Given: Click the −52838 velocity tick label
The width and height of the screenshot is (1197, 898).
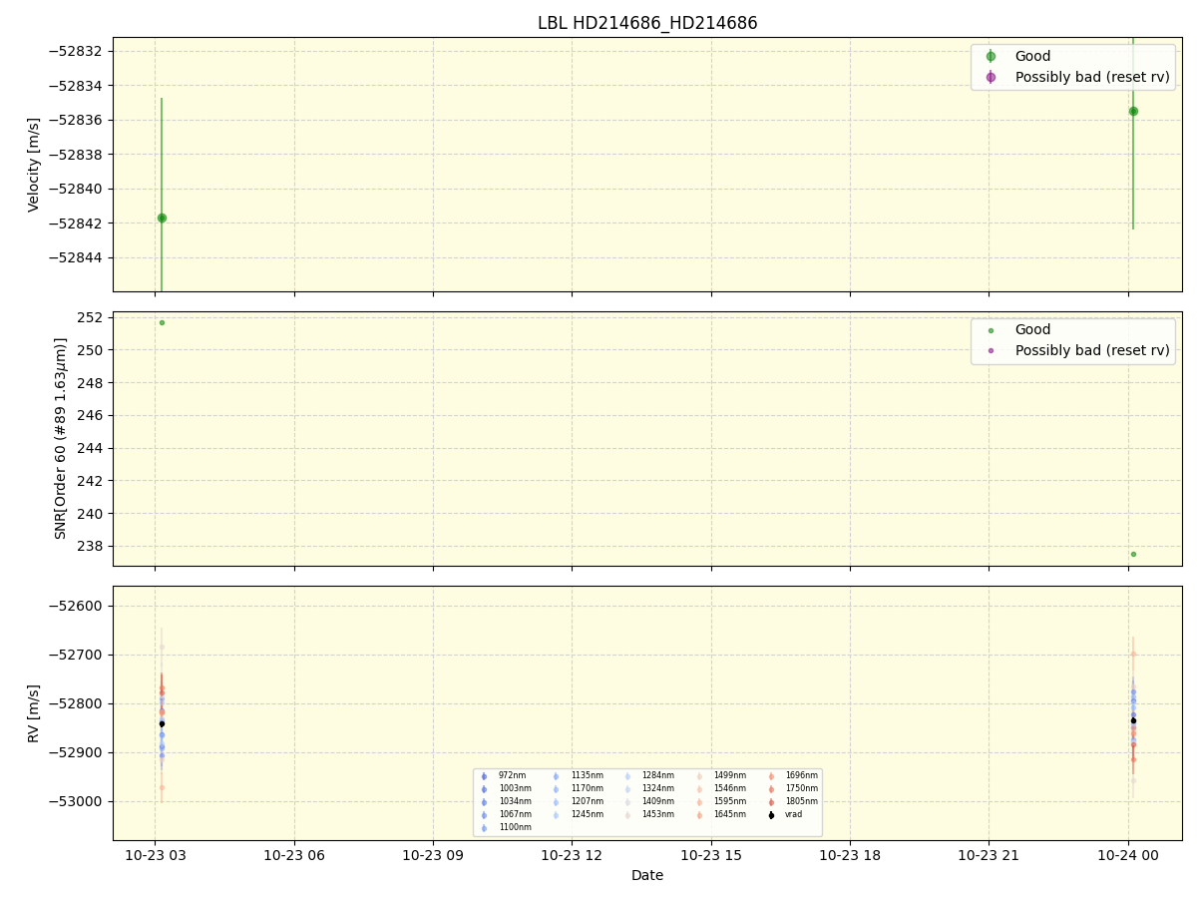Looking at the screenshot, I should coord(76,155).
